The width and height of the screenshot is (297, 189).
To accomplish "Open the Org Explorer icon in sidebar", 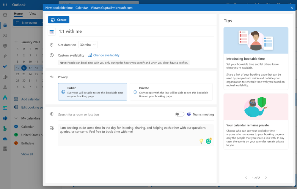I will click(5, 87).
